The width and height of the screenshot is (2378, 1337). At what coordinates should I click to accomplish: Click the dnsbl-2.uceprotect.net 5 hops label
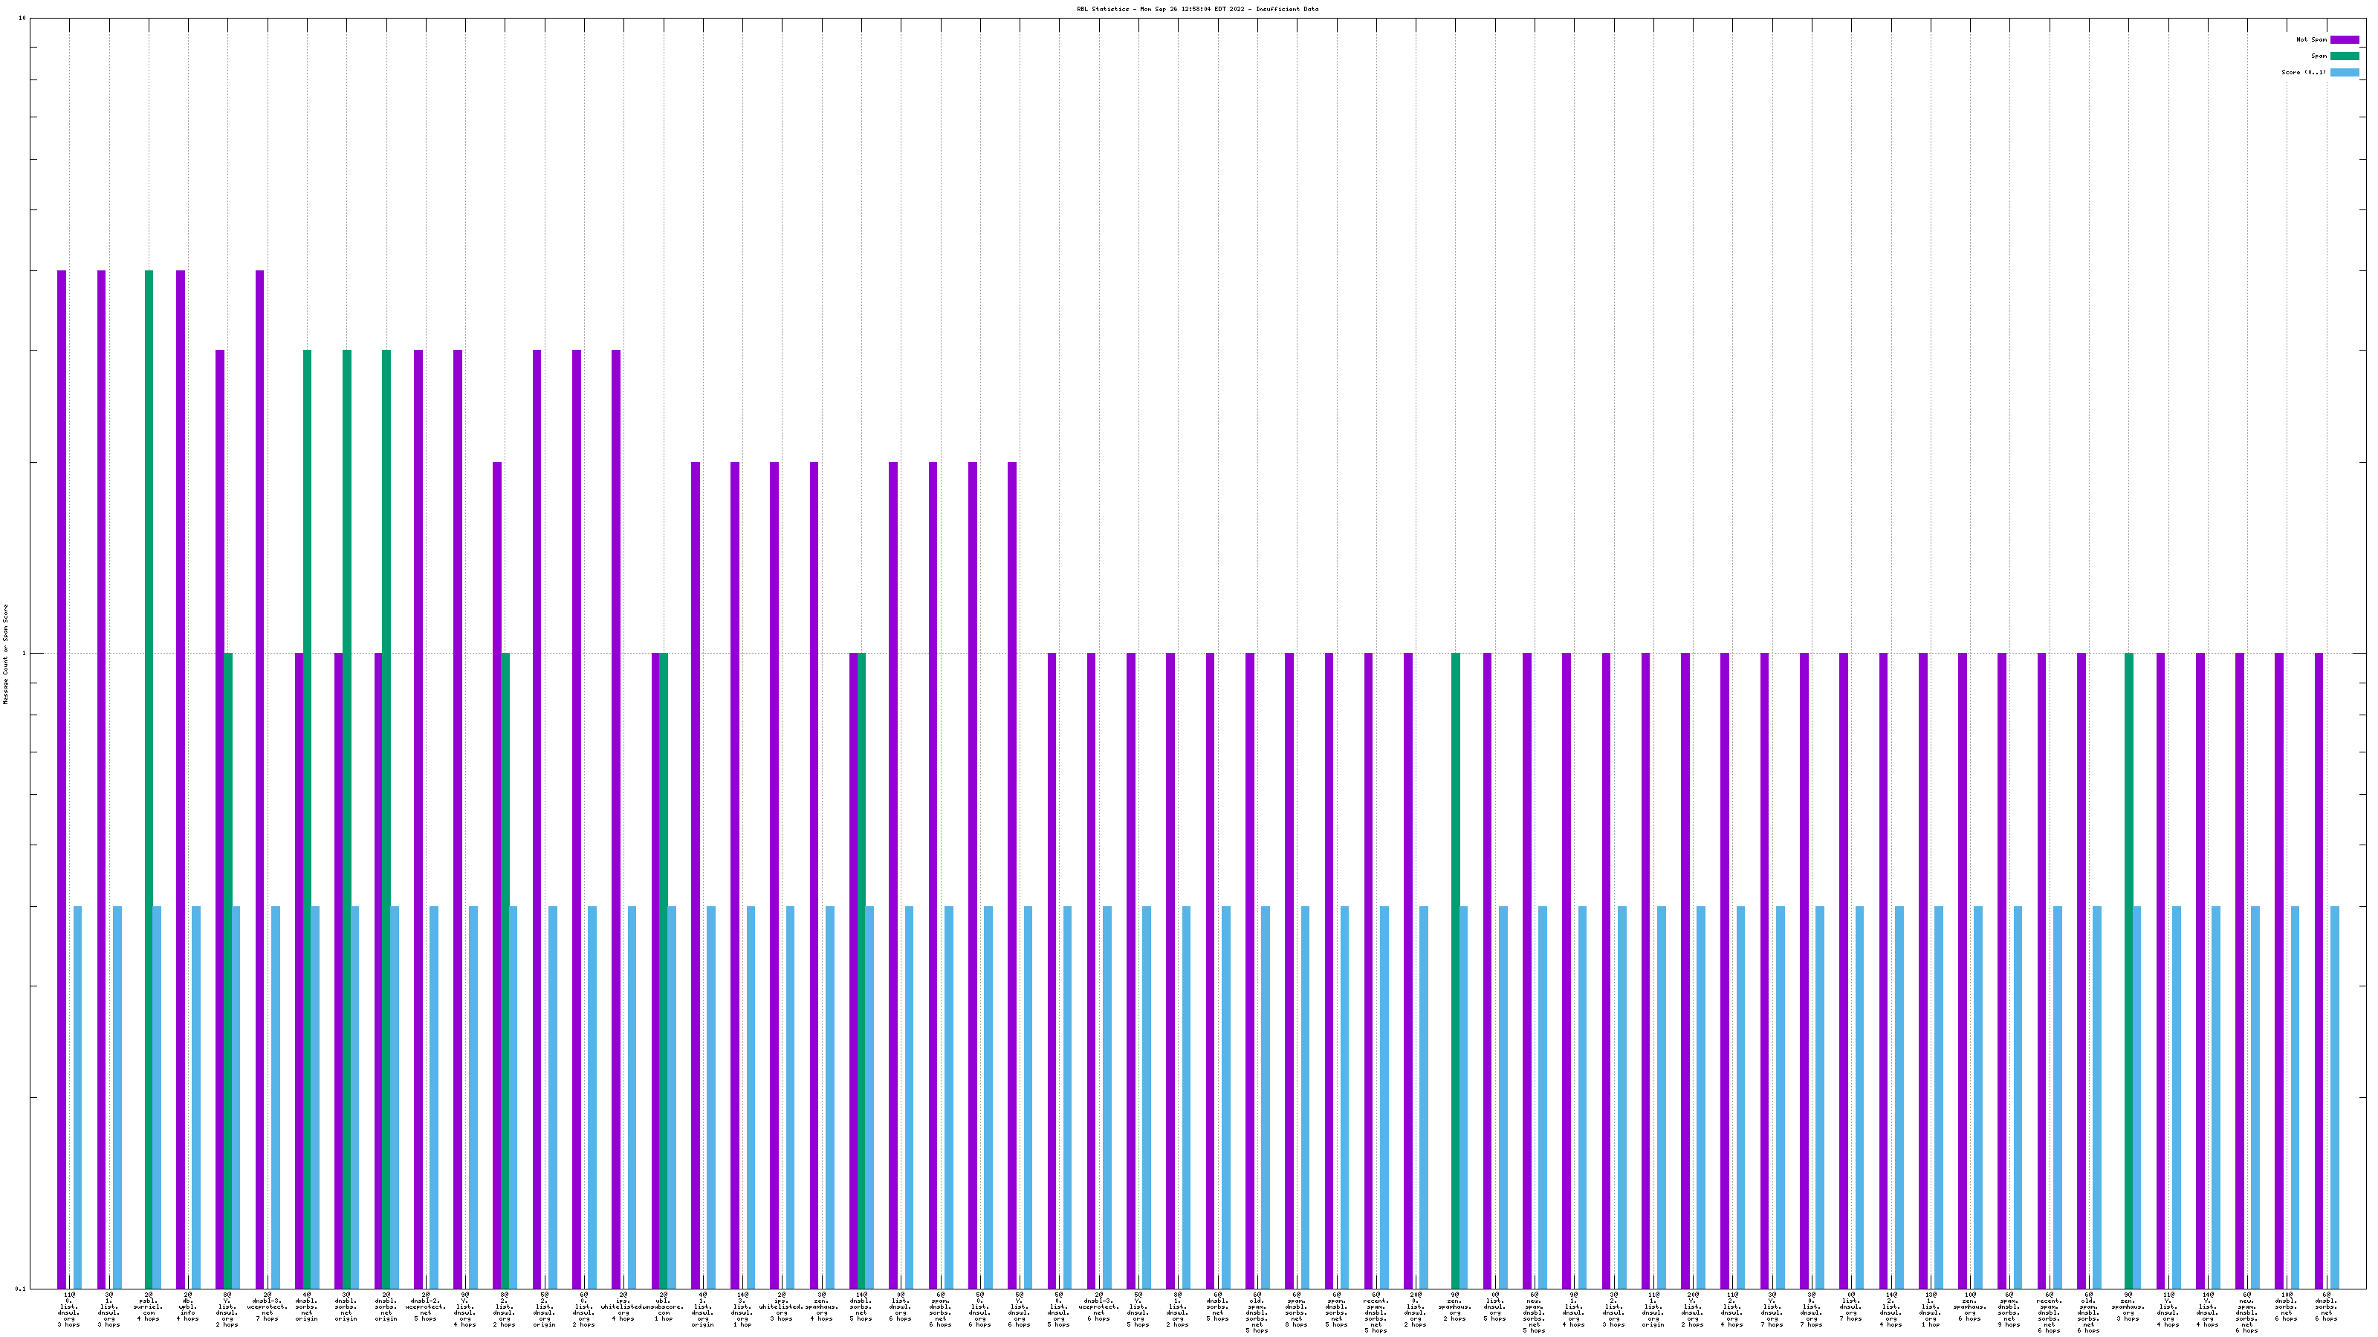coord(426,1307)
